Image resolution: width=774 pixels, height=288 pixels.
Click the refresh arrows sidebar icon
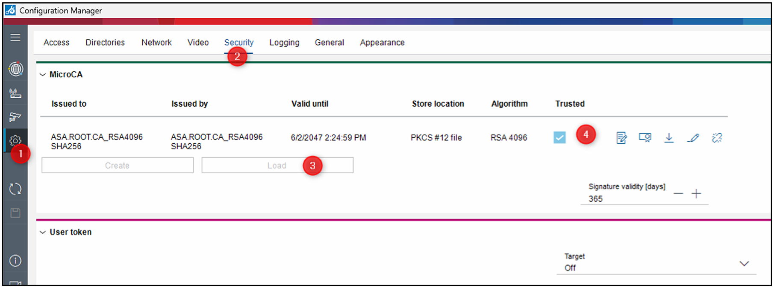15,189
